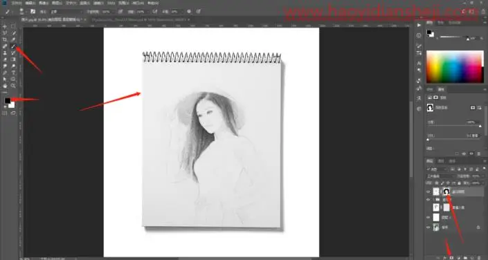Toggle brush settings panel from options bar

pos(33,12)
